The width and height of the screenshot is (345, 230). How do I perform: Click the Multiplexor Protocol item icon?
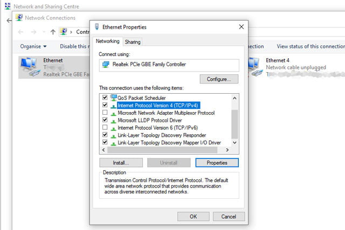click(x=113, y=114)
